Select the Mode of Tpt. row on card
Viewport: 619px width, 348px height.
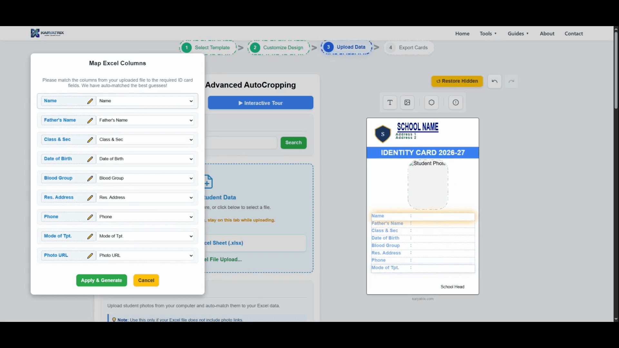423,268
